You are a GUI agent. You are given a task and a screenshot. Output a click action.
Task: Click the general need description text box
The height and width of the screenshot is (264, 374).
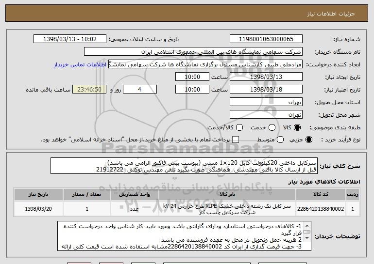point(184,166)
